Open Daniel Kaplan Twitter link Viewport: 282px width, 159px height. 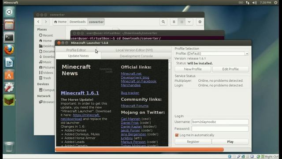(x=131, y=127)
